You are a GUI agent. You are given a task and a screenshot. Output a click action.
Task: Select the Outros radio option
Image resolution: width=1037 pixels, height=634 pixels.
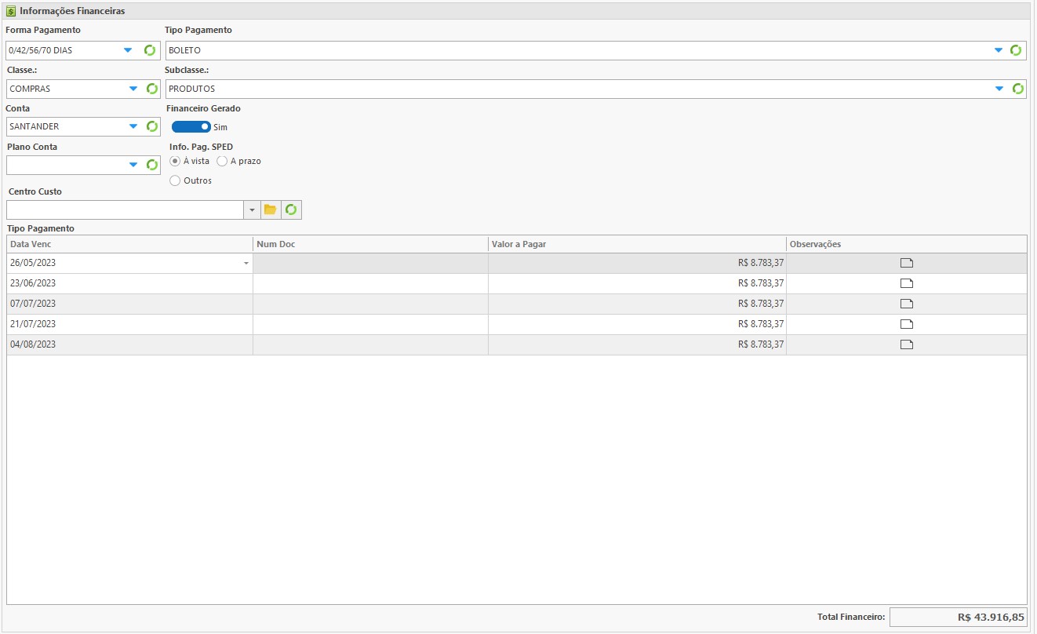click(x=175, y=180)
